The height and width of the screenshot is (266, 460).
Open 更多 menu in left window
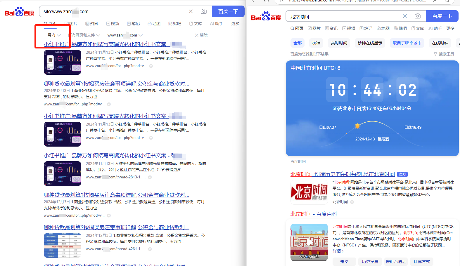pos(235,24)
